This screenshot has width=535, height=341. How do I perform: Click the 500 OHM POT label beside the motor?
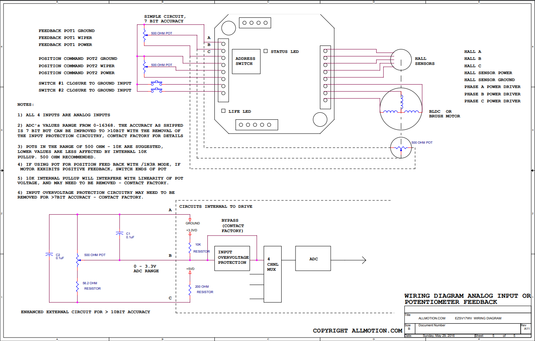[x=422, y=143]
